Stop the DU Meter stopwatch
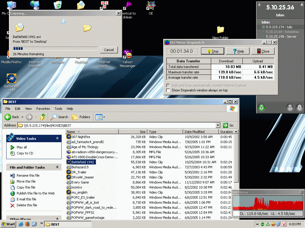 [212, 51]
